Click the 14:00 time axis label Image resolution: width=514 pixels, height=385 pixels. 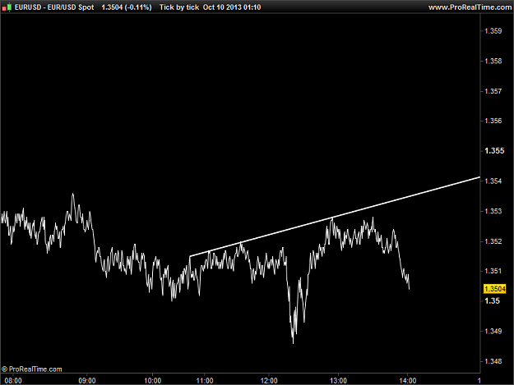point(407,381)
